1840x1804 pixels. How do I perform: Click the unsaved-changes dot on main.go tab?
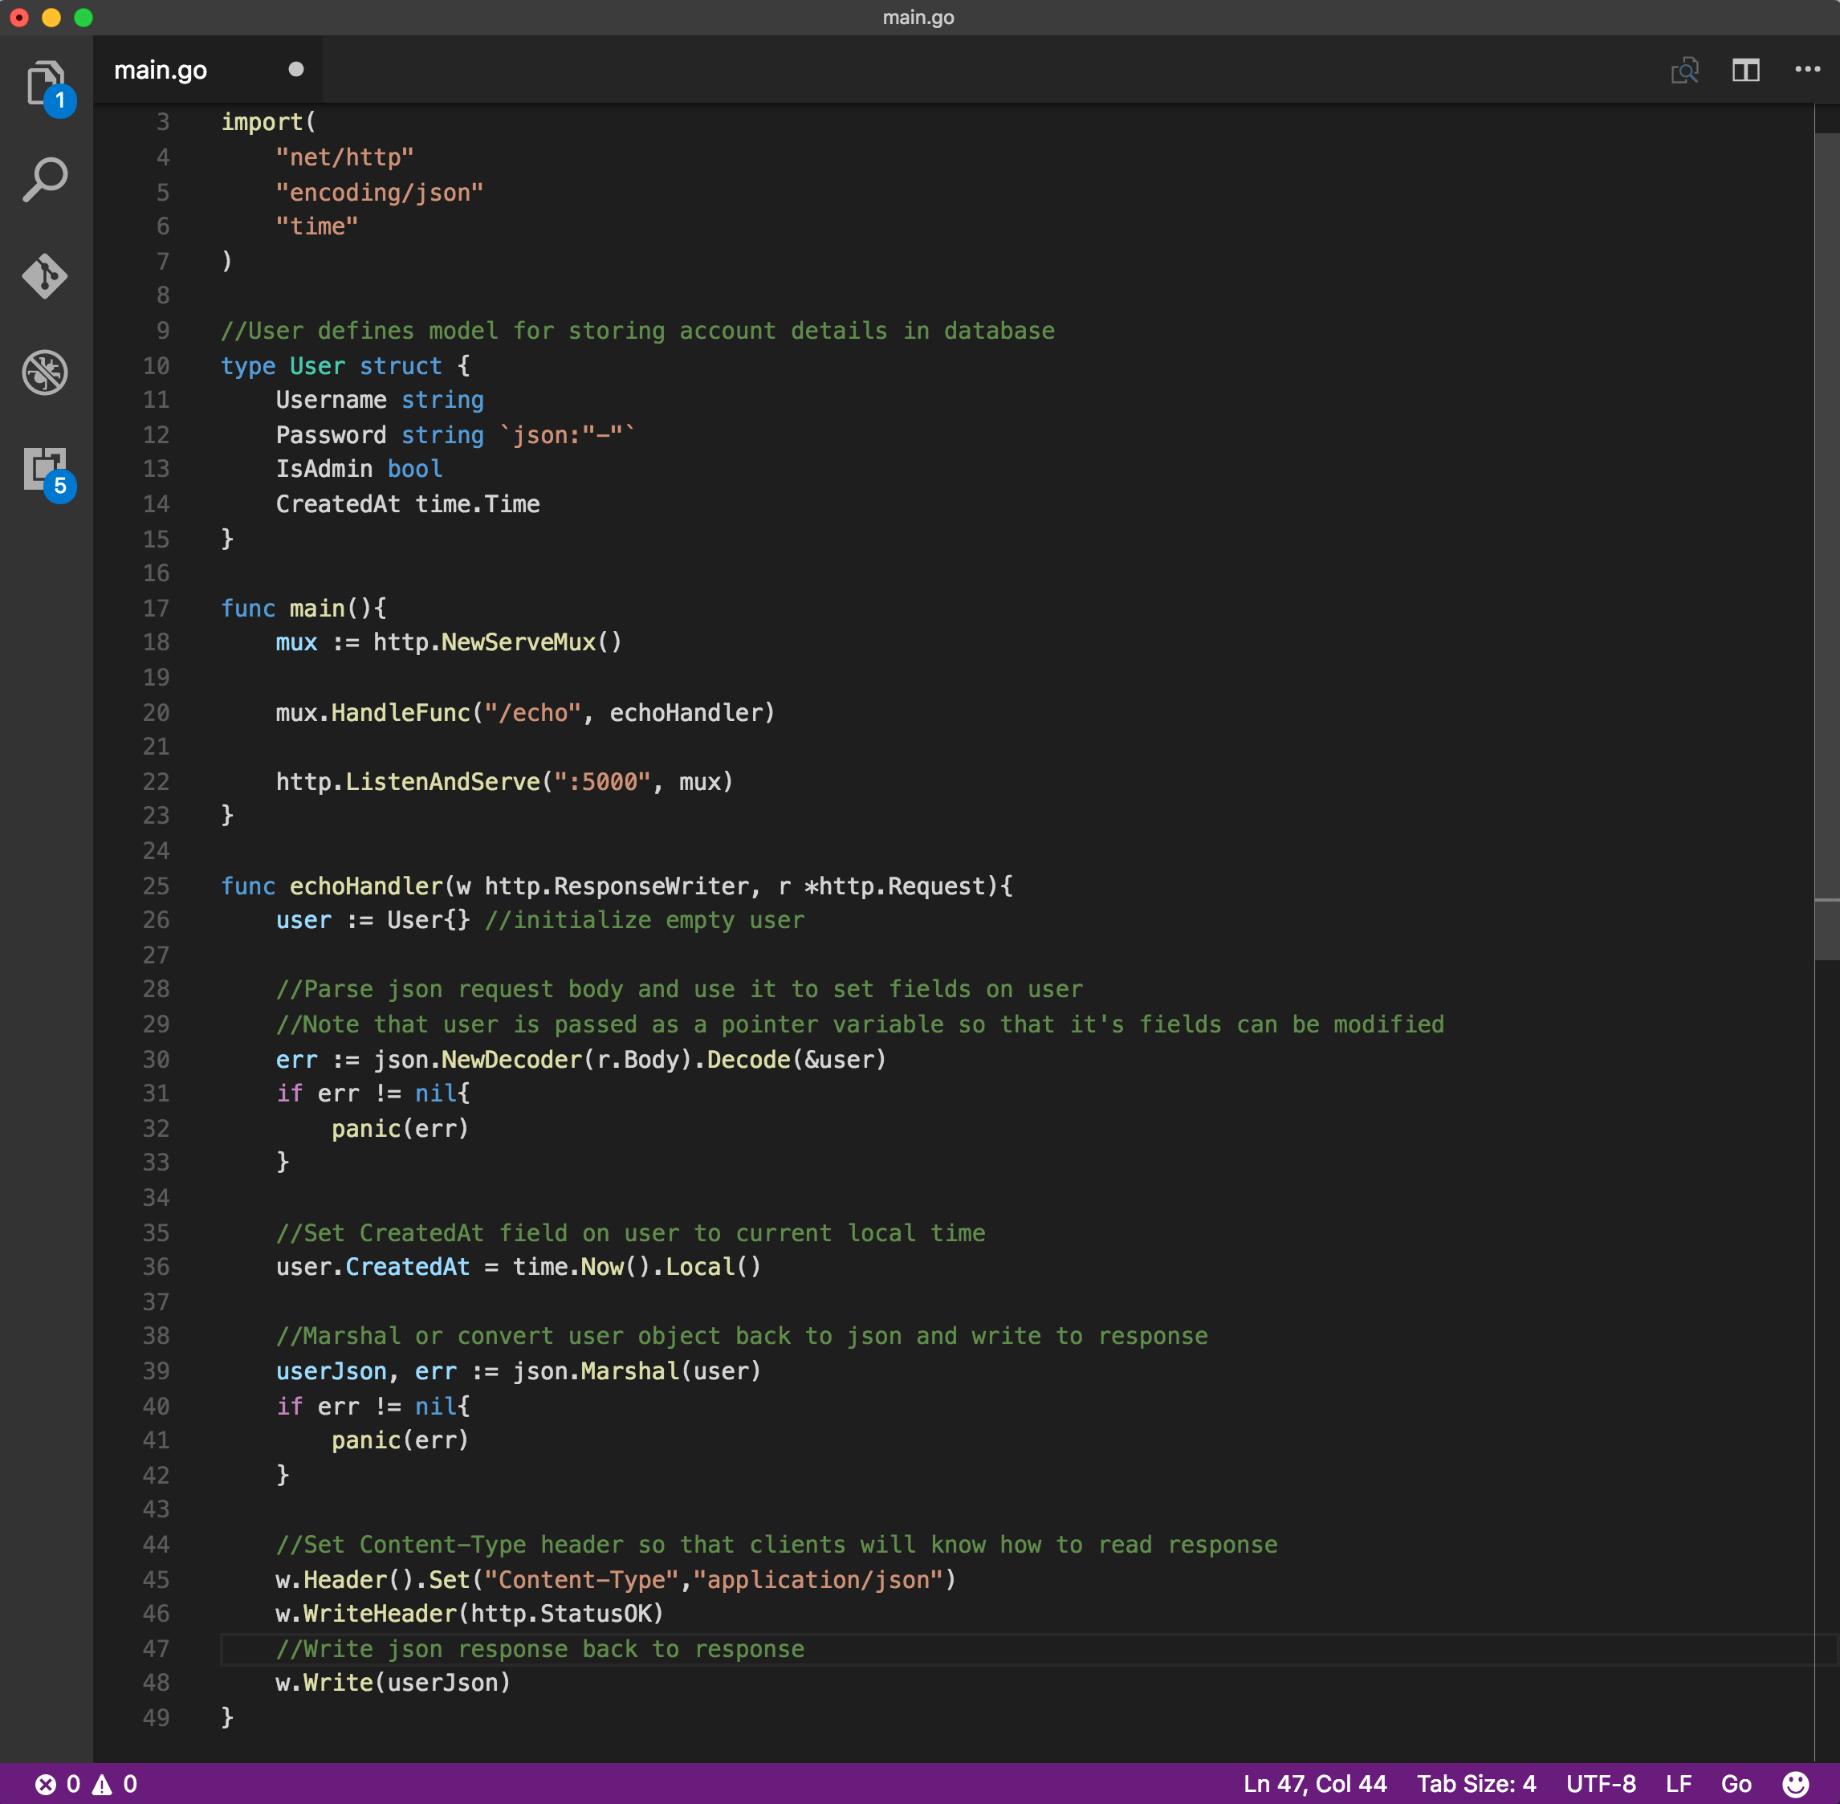click(x=295, y=68)
